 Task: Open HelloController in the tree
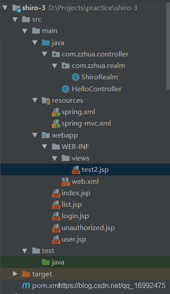click(x=97, y=89)
